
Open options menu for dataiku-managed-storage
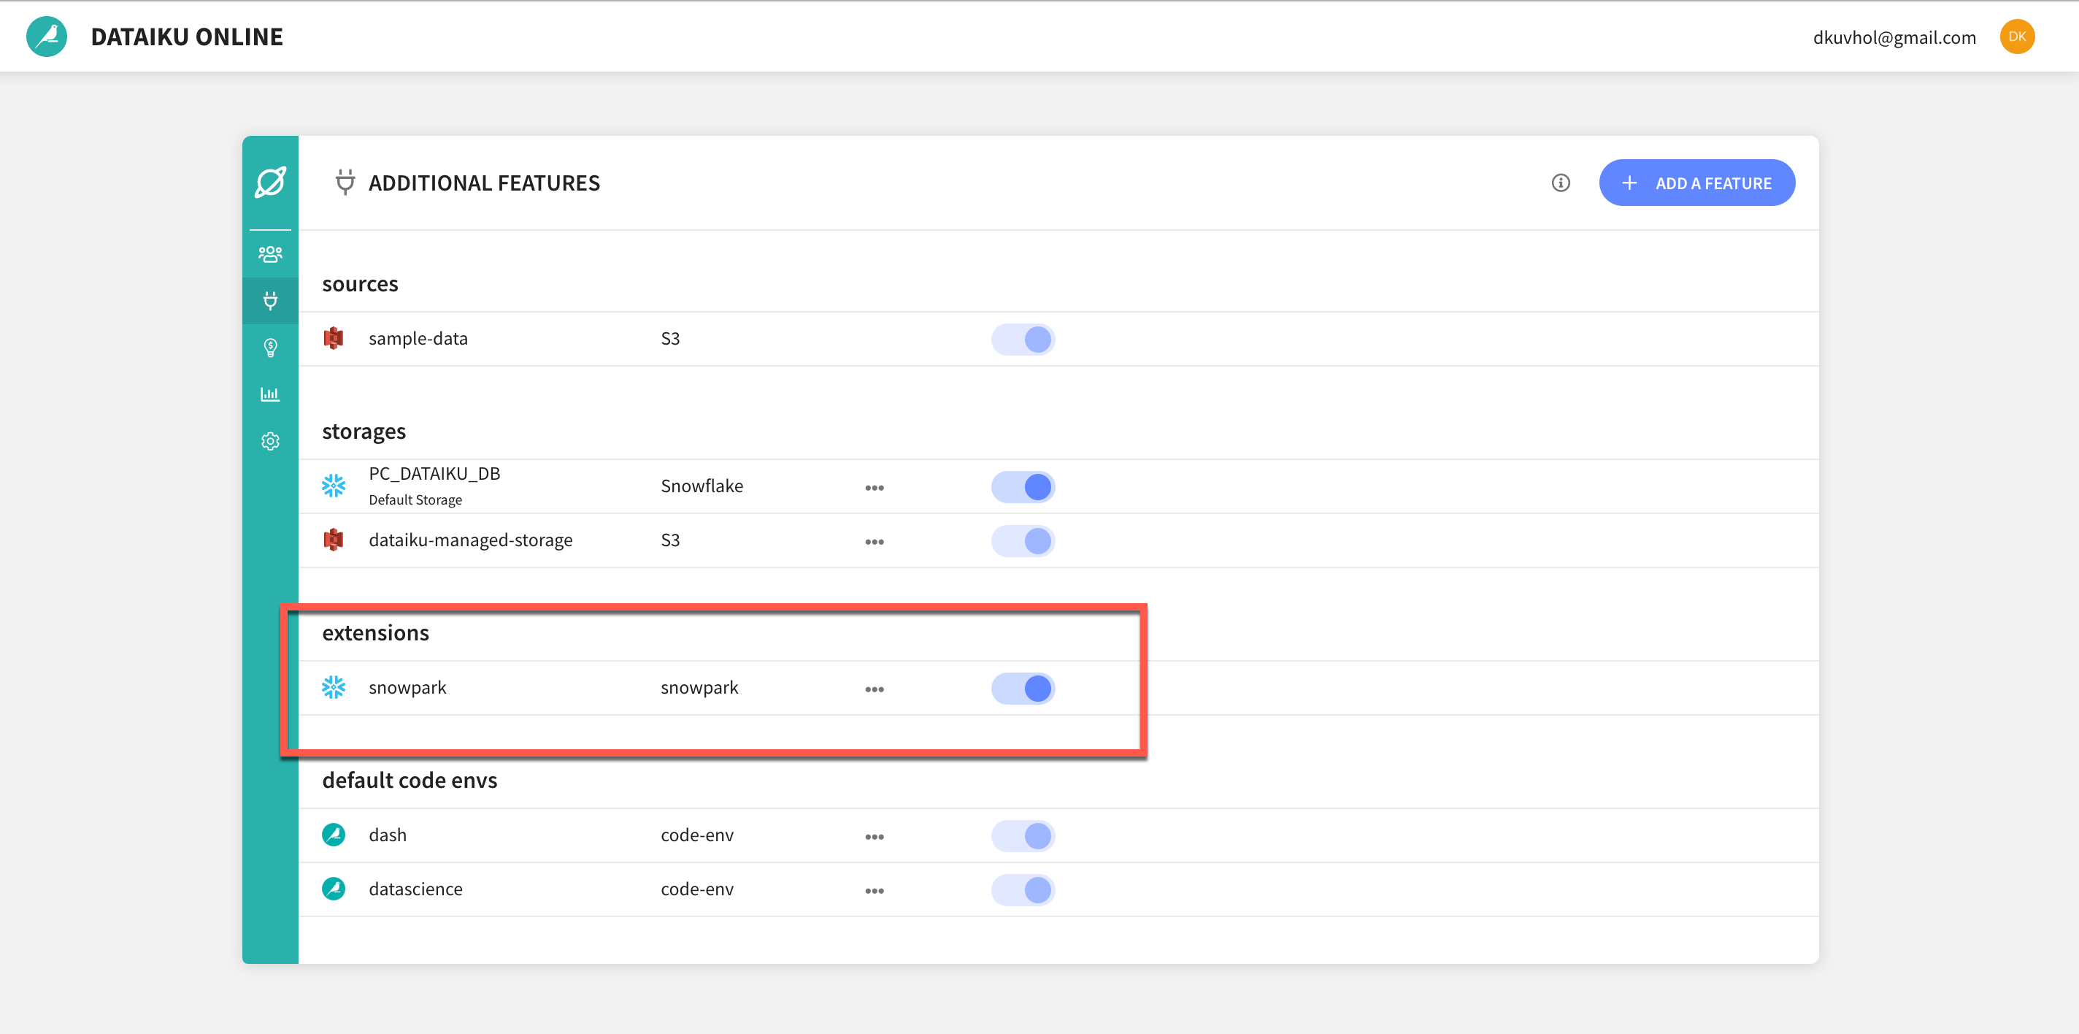(x=874, y=542)
